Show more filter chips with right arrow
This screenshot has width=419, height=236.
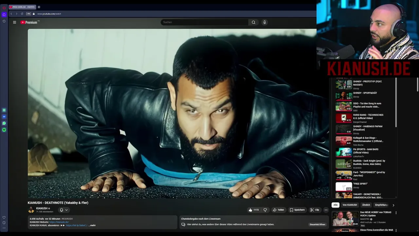click(393, 205)
